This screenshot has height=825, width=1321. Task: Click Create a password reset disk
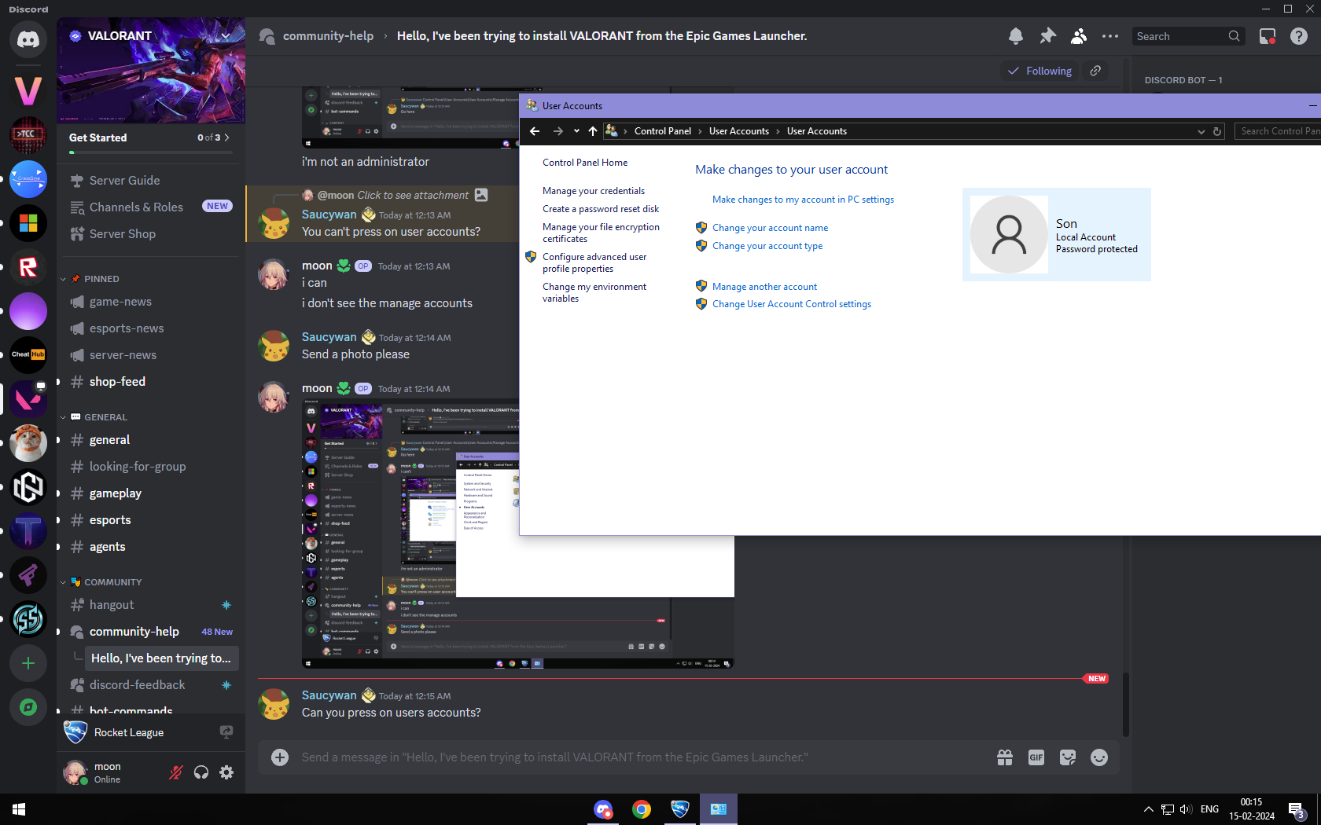click(x=601, y=209)
